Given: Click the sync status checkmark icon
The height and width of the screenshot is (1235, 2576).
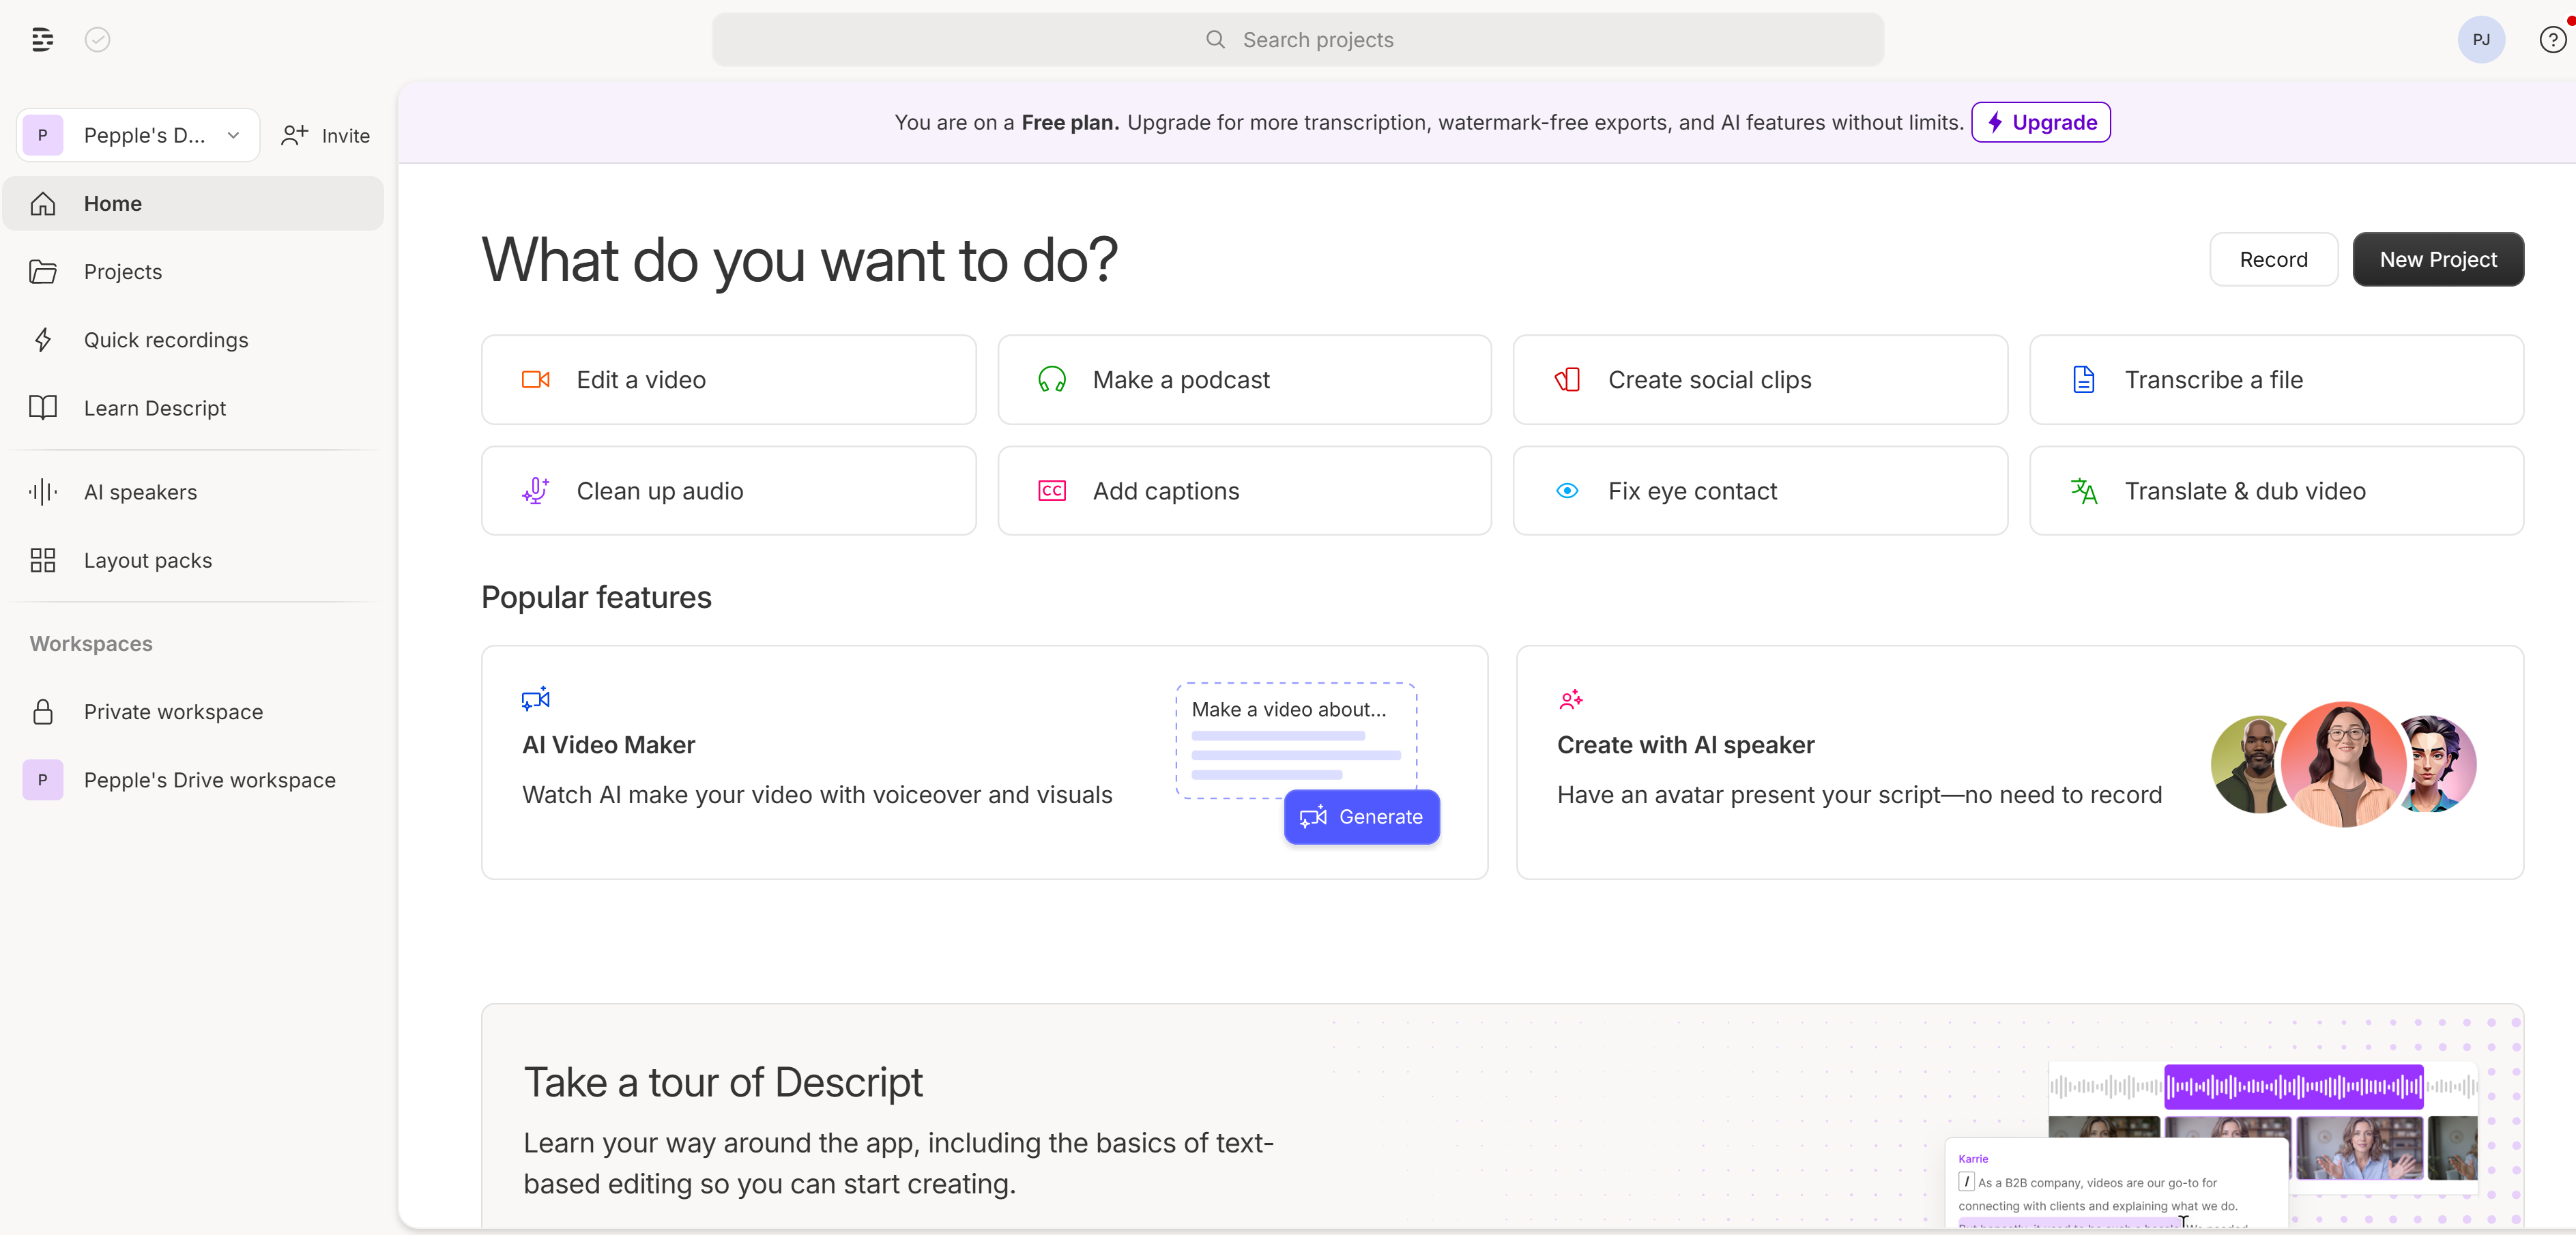Looking at the screenshot, I should (x=97, y=40).
